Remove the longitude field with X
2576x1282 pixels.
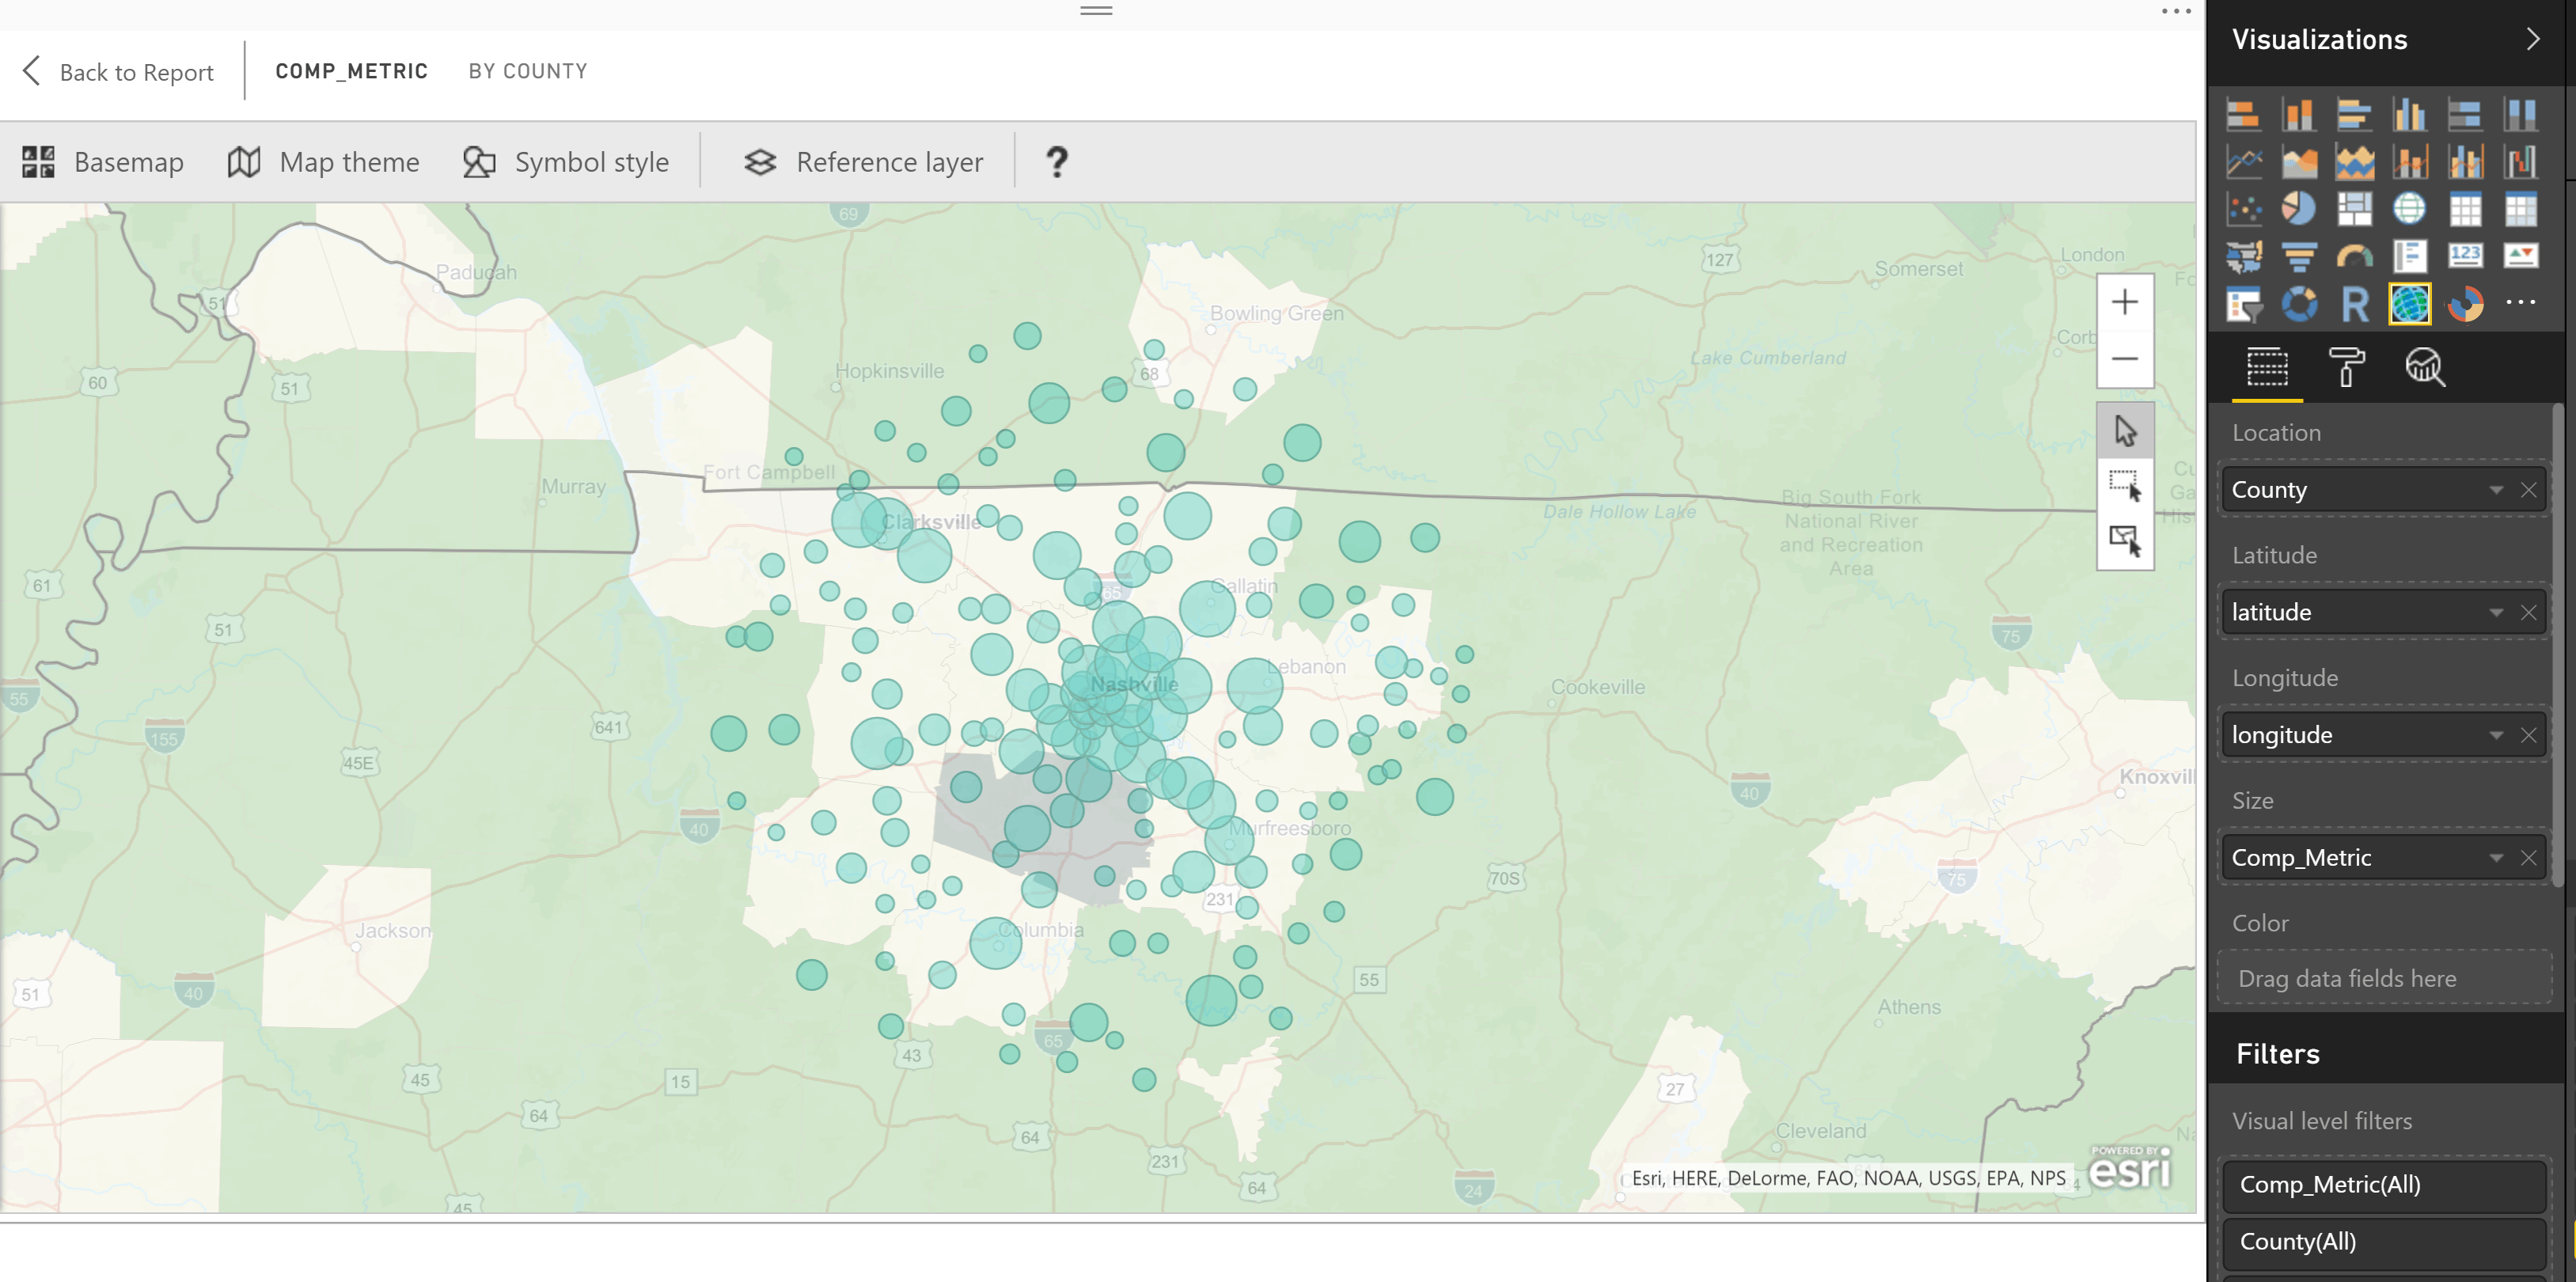tap(2528, 735)
